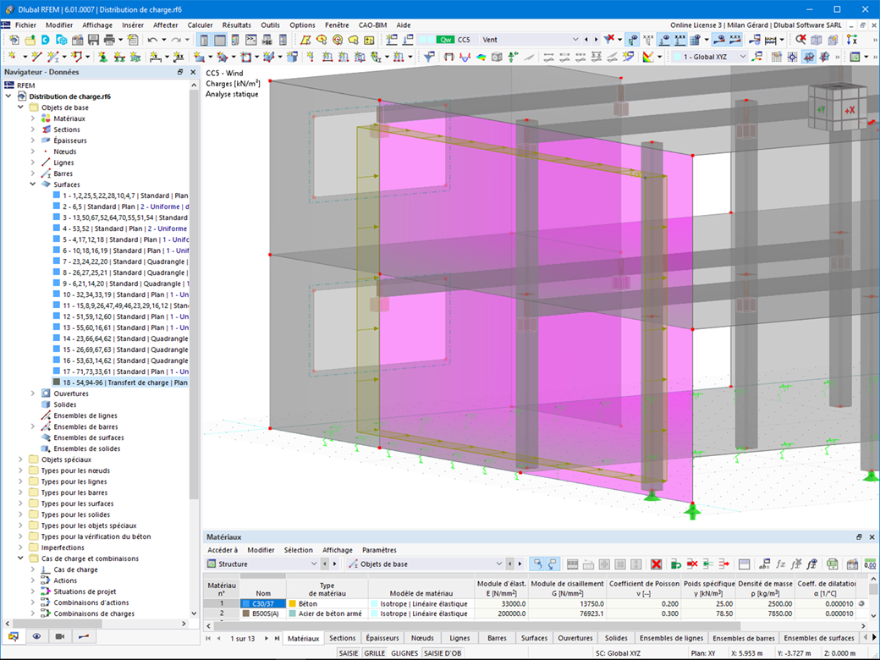Open the CAO-BIM menu
The image size is (880, 660).
click(x=372, y=25)
